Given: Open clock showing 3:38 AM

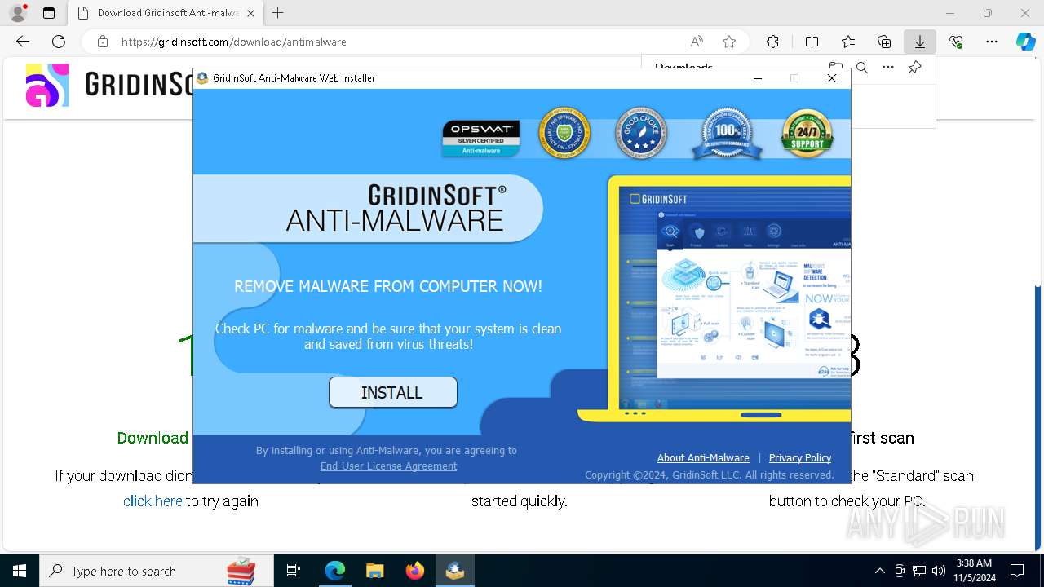Looking at the screenshot, I should tap(974, 571).
